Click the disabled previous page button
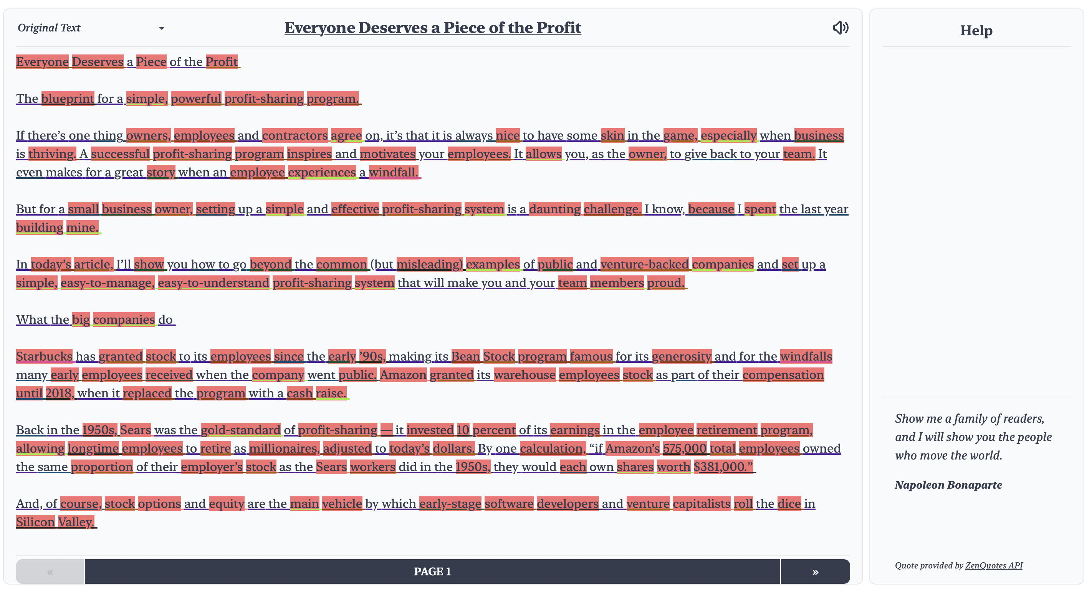The height and width of the screenshot is (593, 1092). (50, 572)
